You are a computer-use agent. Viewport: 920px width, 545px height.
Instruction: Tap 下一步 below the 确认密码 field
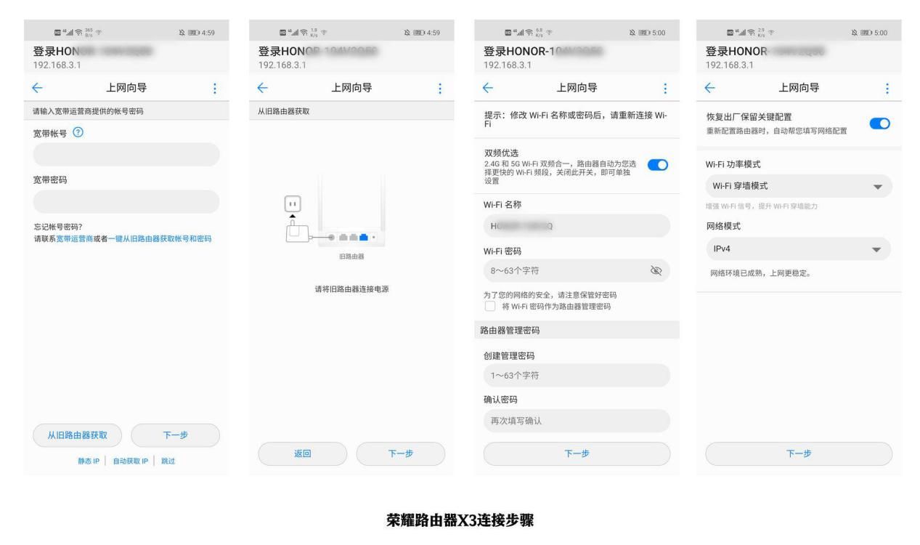tap(577, 453)
